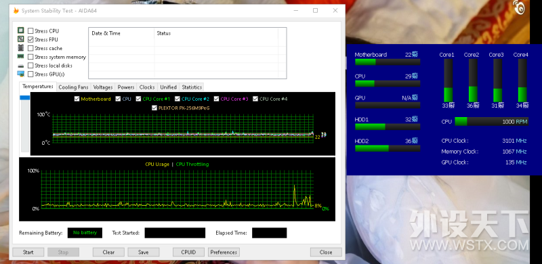Click the local disks drive icon
Screen dimensions: 542x264
(21, 66)
